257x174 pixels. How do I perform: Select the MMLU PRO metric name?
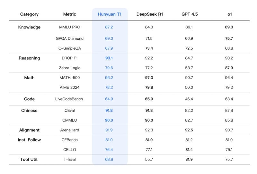click(70, 27)
